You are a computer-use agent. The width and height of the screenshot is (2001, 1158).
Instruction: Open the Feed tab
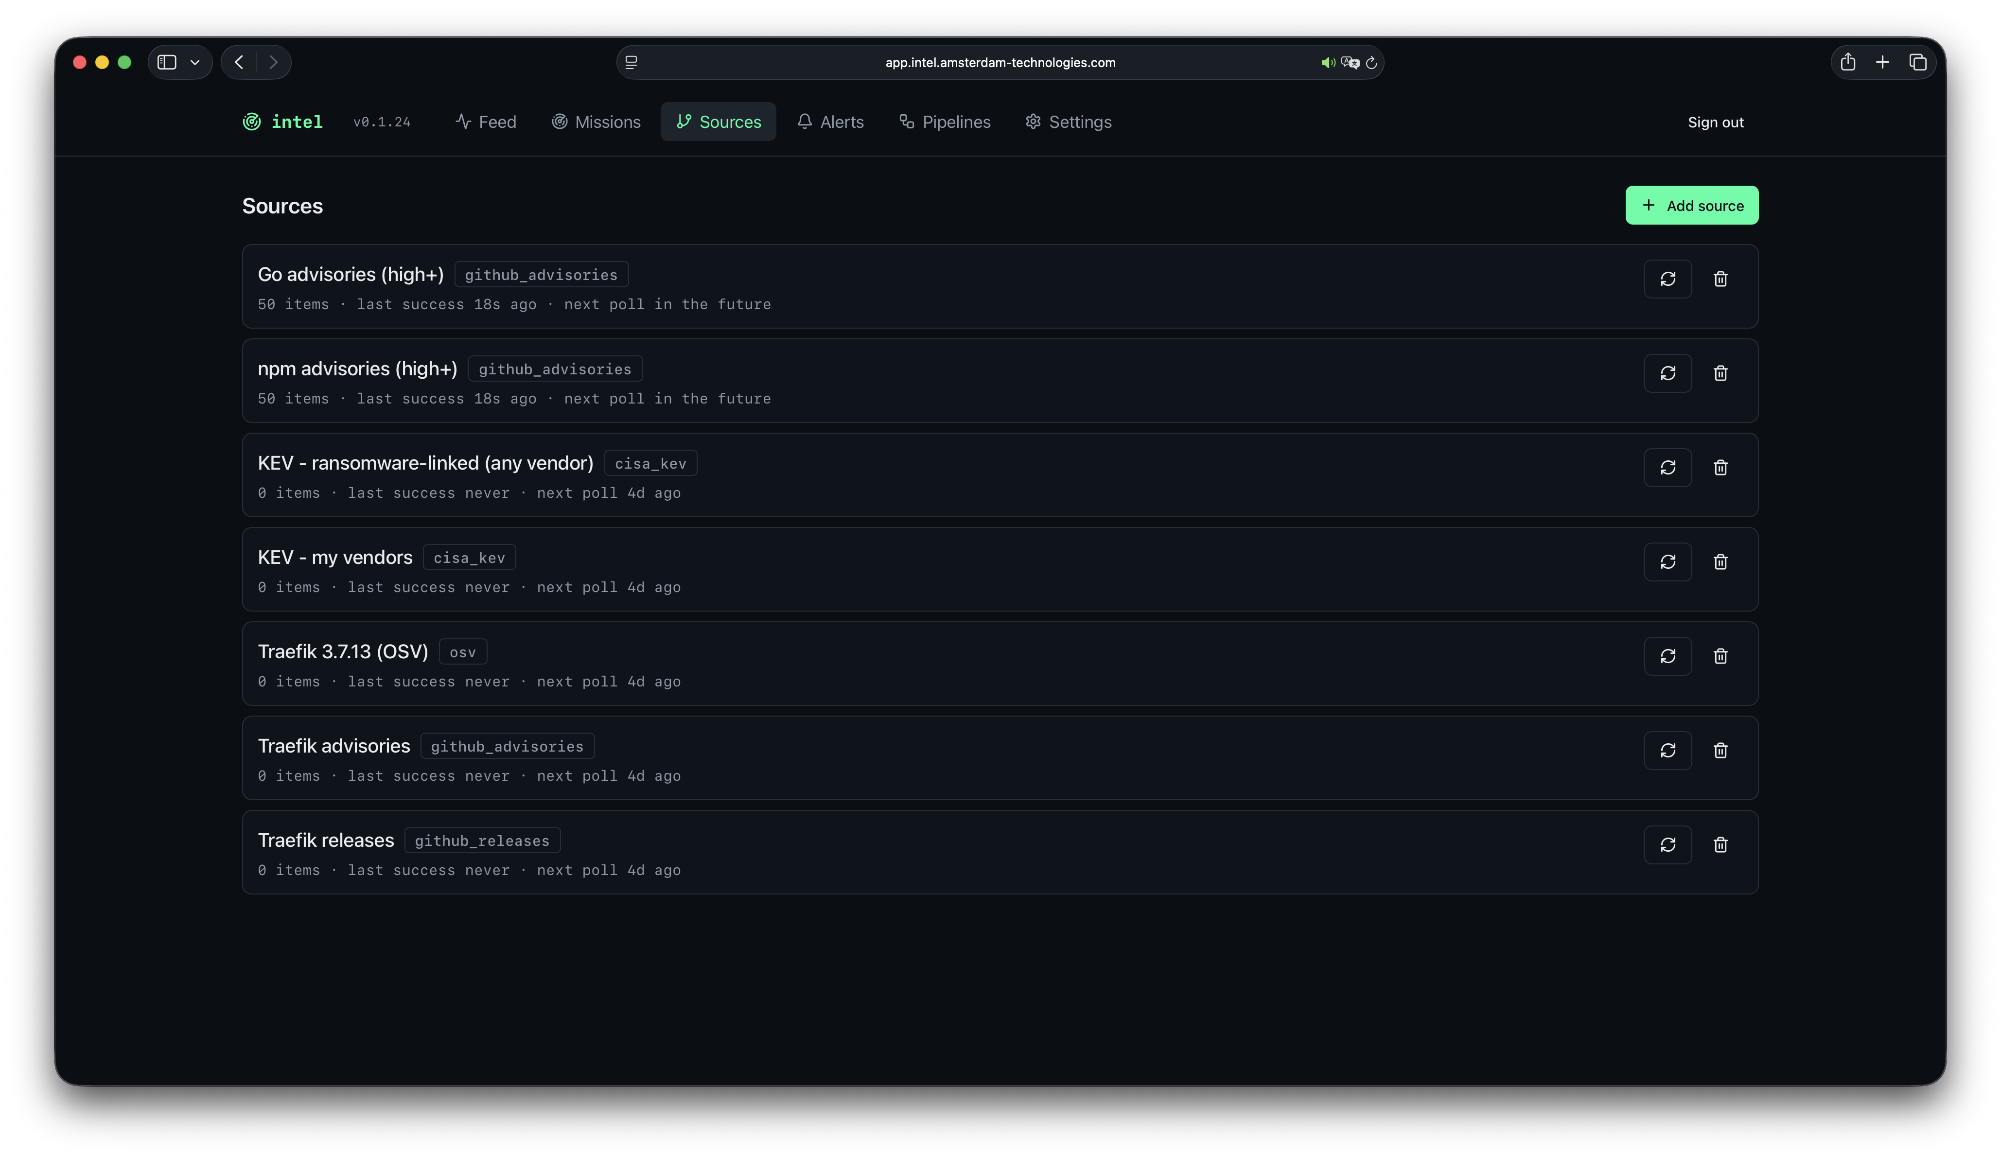tap(486, 122)
